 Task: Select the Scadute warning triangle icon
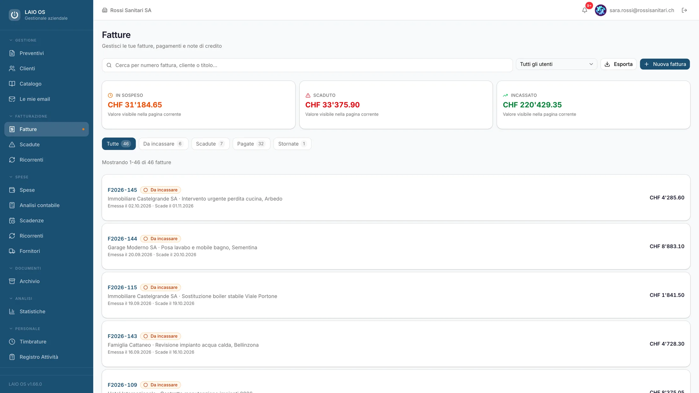[12, 144]
